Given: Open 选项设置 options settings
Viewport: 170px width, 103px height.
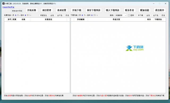Looking at the screenshot, I should click(x=62, y=10).
